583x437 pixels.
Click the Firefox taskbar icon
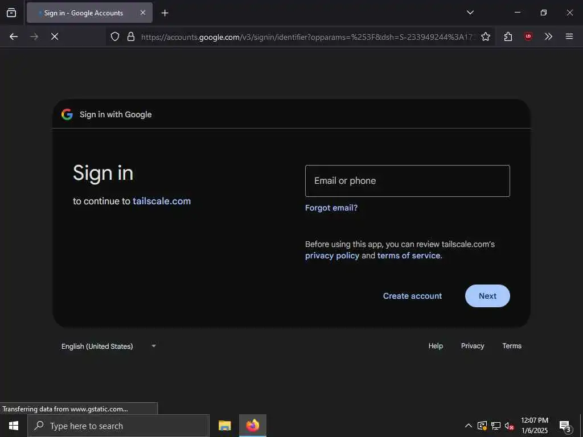pos(252,426)
